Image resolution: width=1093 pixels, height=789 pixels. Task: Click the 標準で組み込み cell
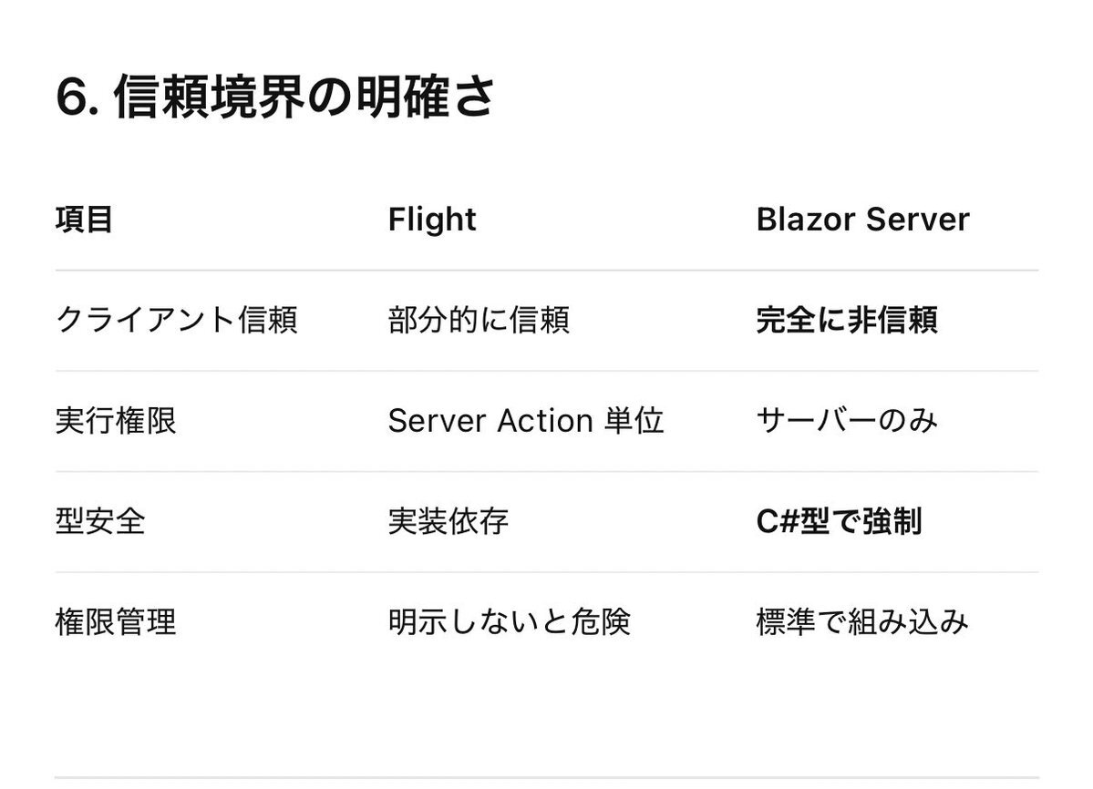[x=862, y=622]
